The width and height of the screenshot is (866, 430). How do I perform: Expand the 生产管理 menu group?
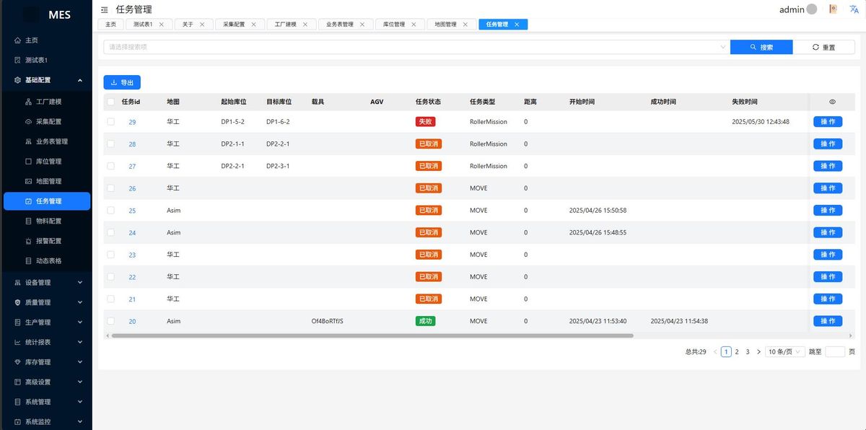point(46,322)
